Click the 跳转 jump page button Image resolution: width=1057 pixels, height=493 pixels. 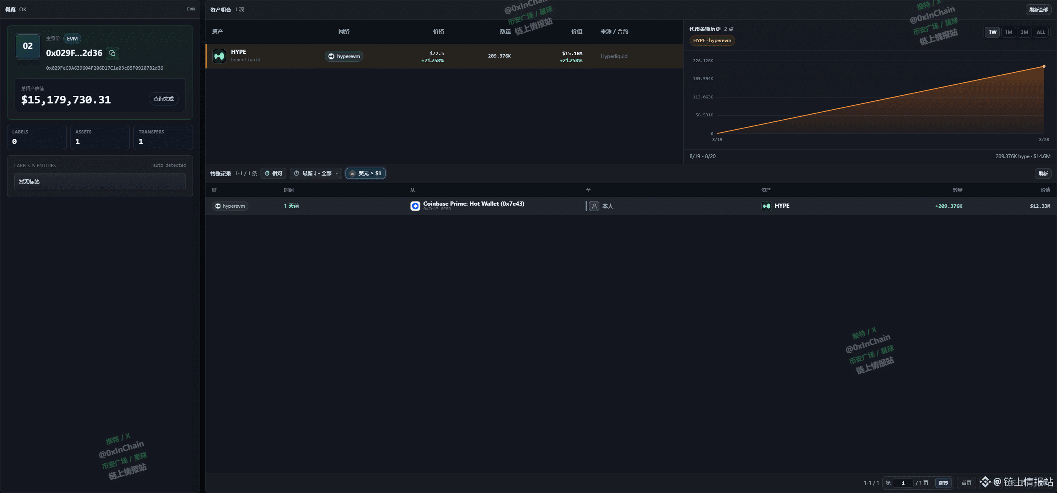(943, 483)
